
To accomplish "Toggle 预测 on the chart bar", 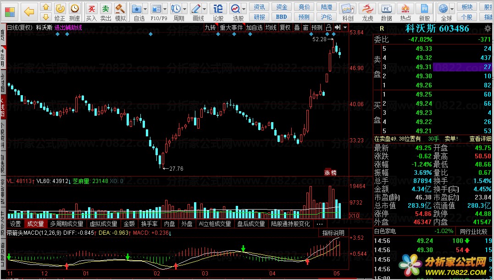I will 316,27.
